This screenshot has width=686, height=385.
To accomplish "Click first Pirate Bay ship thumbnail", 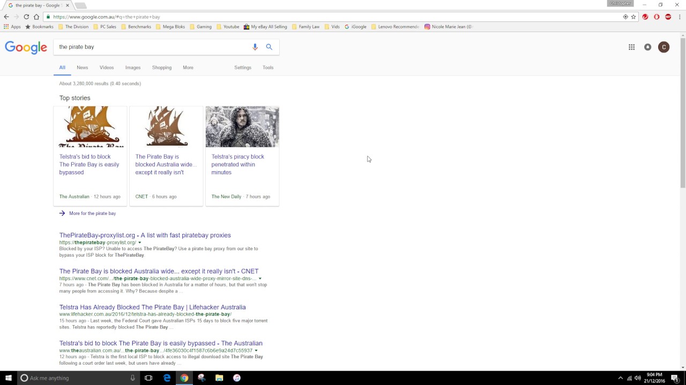I will (x=90, y=127).
